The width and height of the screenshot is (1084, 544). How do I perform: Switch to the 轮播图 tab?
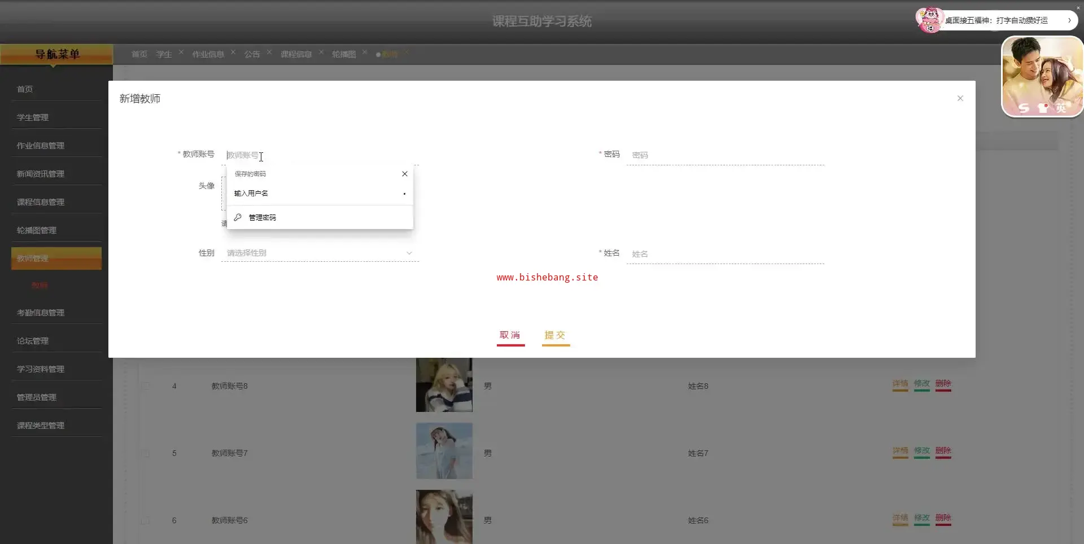click(x=344, y=54)
